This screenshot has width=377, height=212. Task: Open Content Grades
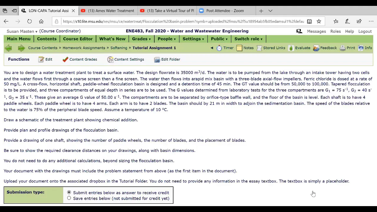(80, 59)
